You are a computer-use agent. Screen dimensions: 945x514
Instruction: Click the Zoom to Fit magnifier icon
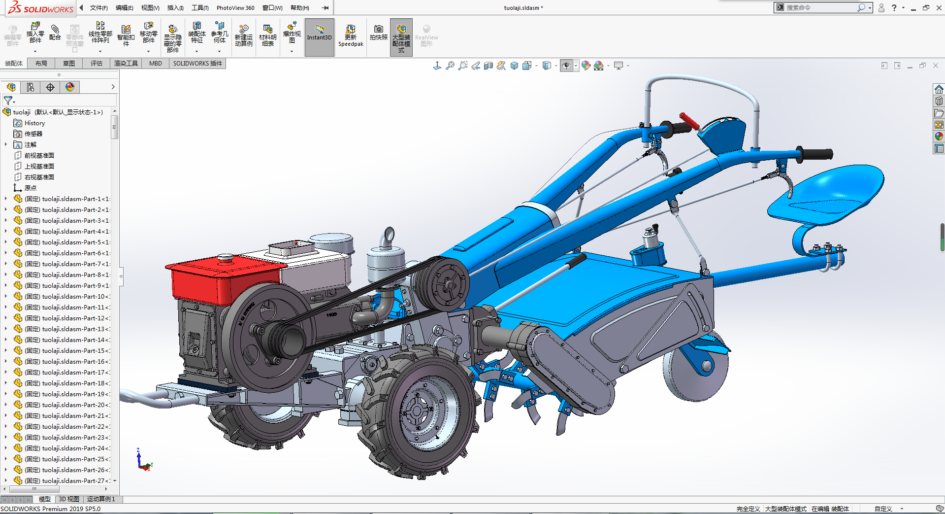(x=450, y=66)
